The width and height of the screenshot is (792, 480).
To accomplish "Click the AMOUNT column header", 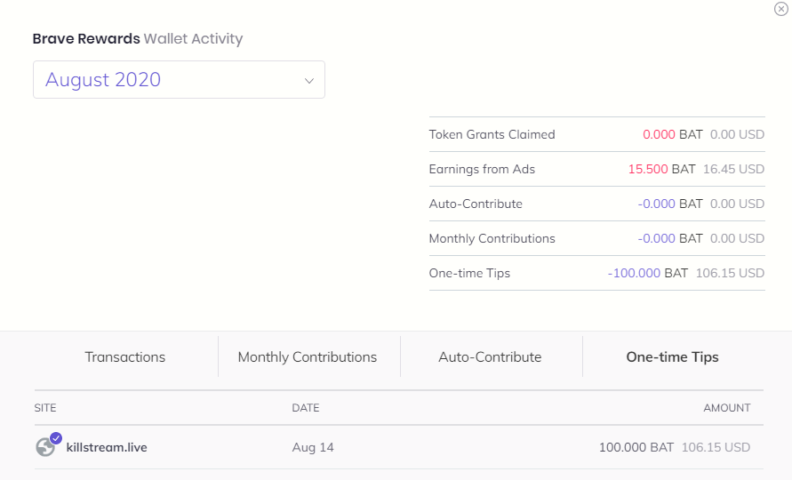I will [727, 408].
